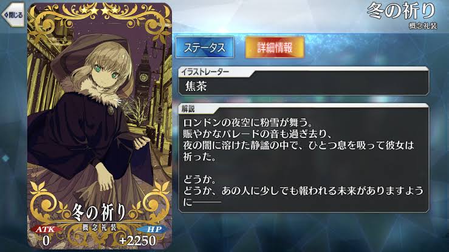Viewport: 449px width, 252px height.
Task: Tap the 概念礼装 label on the card
Action: 100,227
